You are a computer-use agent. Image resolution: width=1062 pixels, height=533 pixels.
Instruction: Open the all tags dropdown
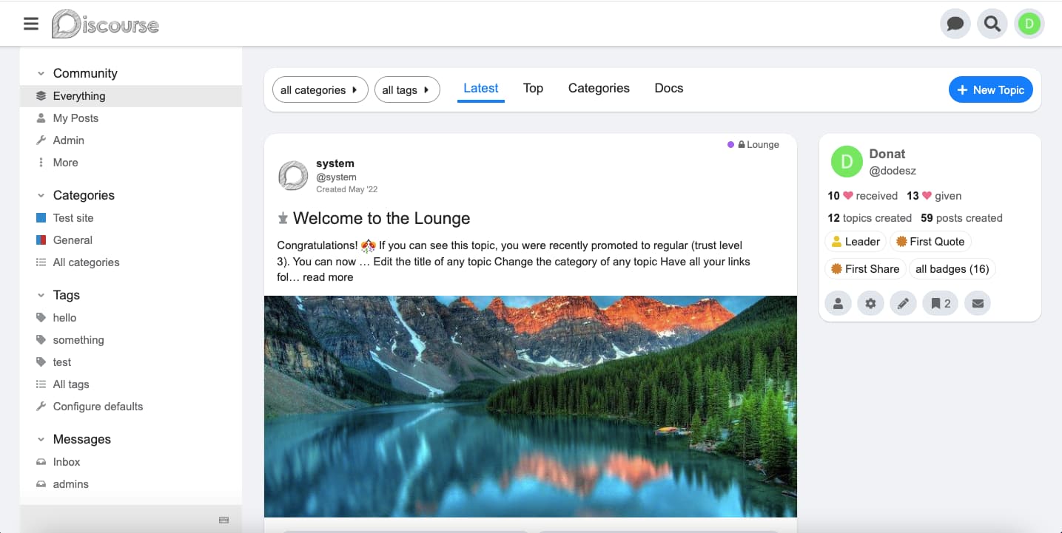coord(407,90)
